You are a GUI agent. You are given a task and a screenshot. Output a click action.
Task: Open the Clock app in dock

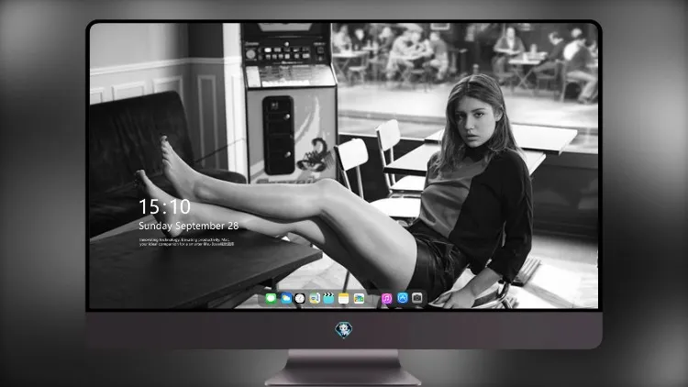click(300, 299)
